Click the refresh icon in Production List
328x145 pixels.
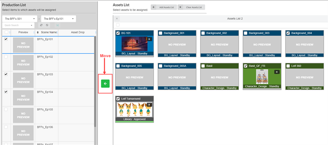(x=41, y=25)
